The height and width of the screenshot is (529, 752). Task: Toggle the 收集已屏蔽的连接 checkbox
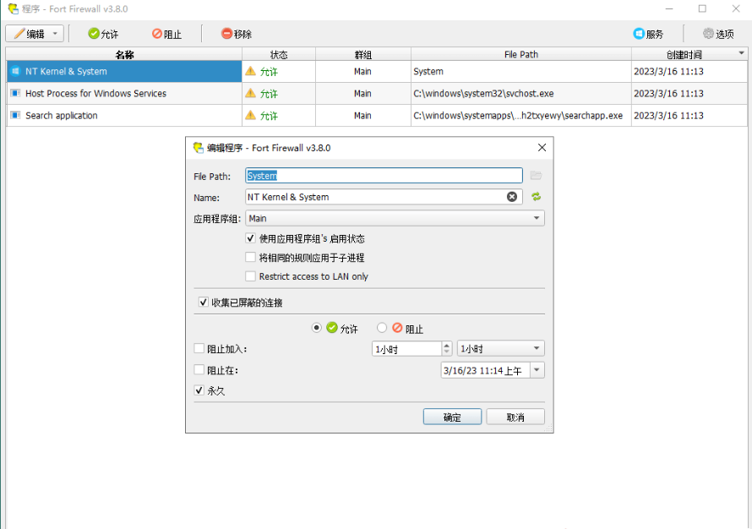tap(203, 303)
